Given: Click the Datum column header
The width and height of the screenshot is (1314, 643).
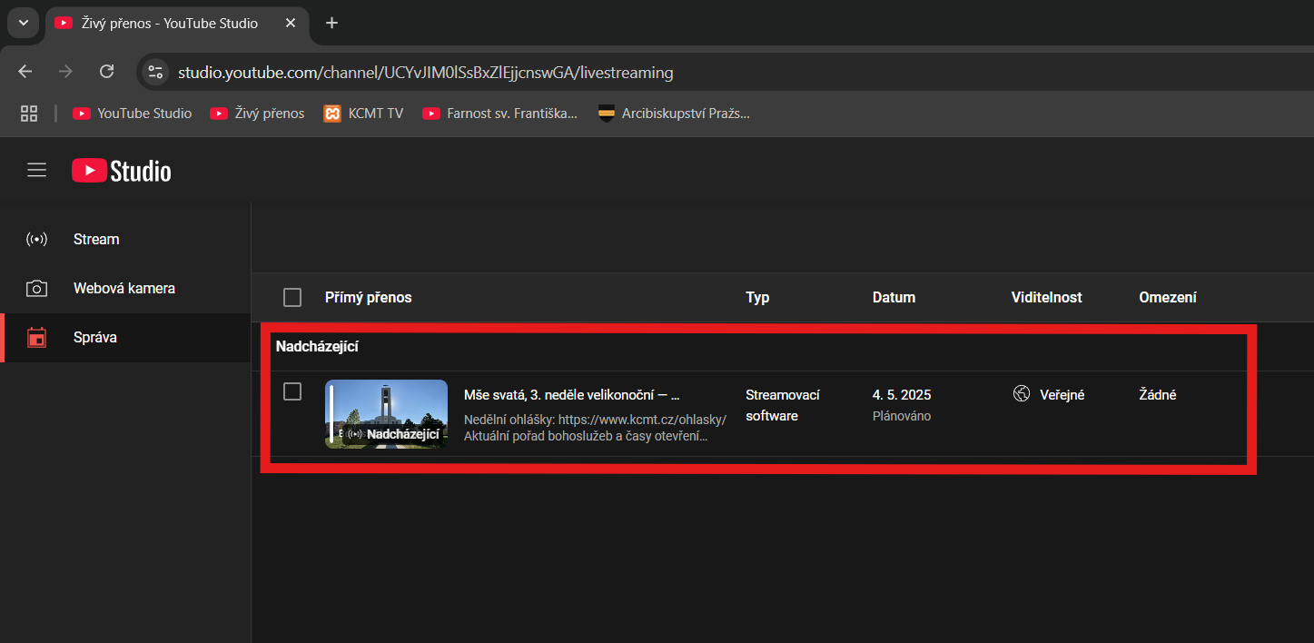Looking at the screenshot, I should tap(894, 298).
